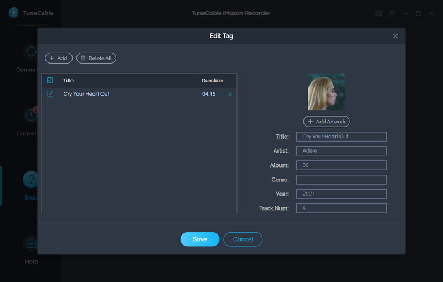Open the settings gear in the title bar
The width and height of the screenshot is (443, 282).
[379, 13]
